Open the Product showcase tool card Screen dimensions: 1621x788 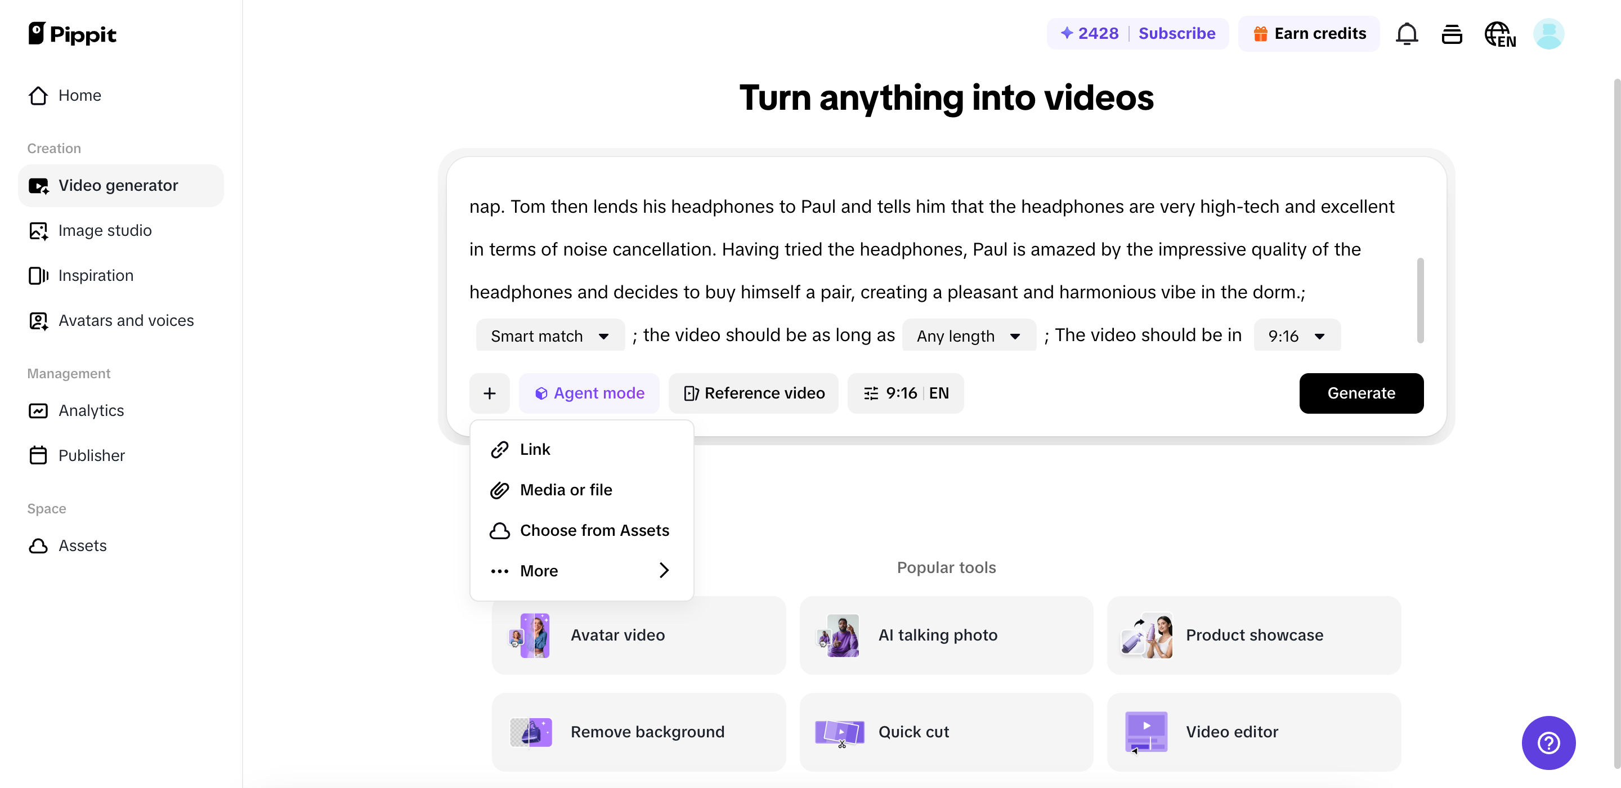point(1253,635)
